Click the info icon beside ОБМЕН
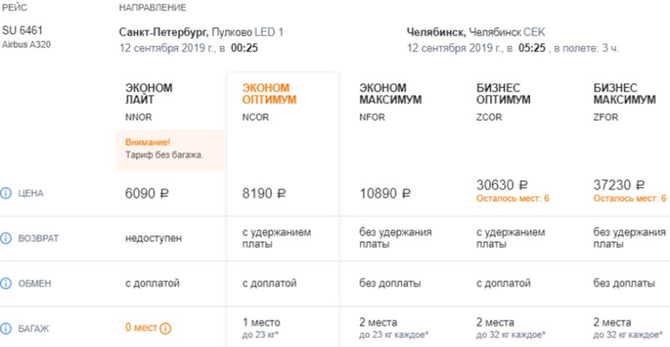Viewport: 670px width, 347px height. tap(7, 284)
